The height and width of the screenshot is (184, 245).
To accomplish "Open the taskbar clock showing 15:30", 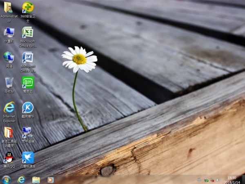I will coord(232,180).
